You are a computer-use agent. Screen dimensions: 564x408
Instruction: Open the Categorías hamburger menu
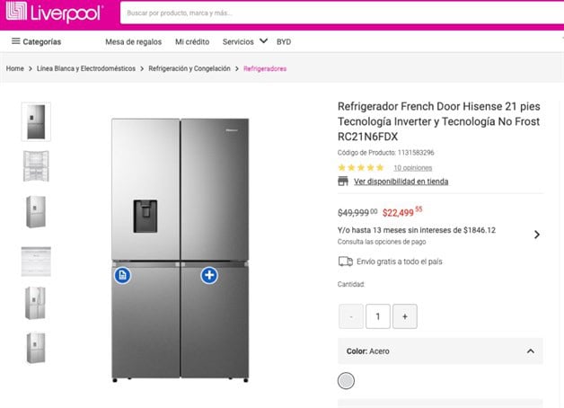tap(36, 41)
